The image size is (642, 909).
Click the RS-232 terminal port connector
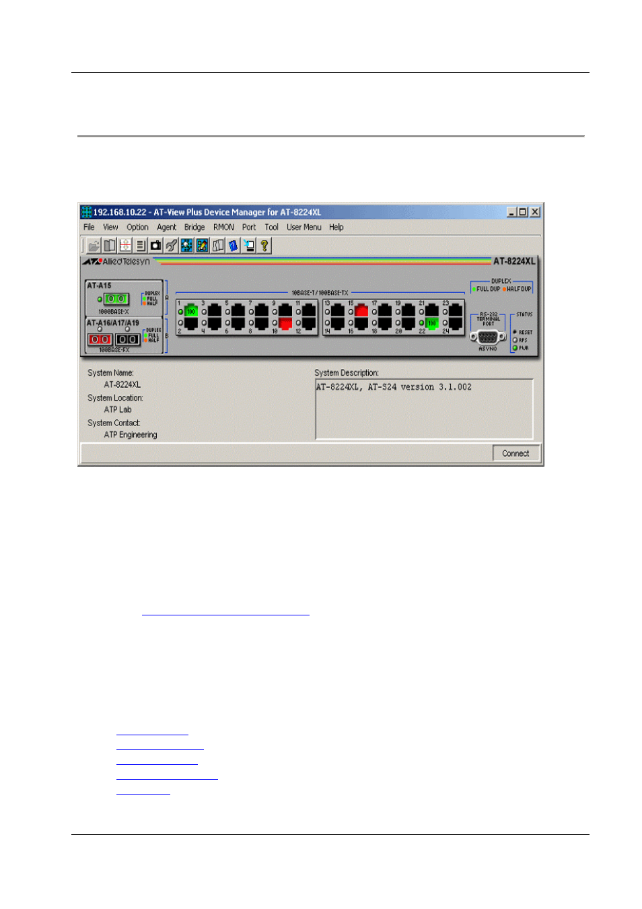click(x=488, y=337)
